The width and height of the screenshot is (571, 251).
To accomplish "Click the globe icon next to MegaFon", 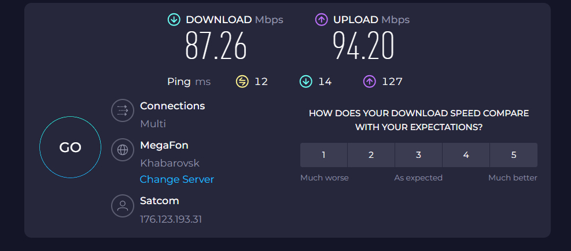I will [x=123, y=150].
